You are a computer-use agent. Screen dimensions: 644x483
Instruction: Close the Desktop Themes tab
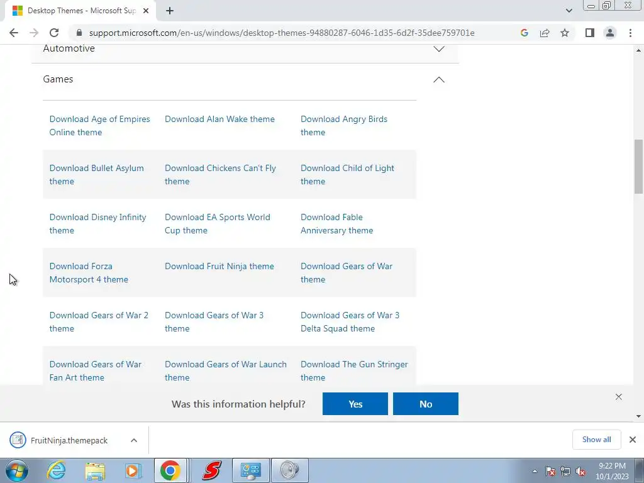click(x=146, y=11)
